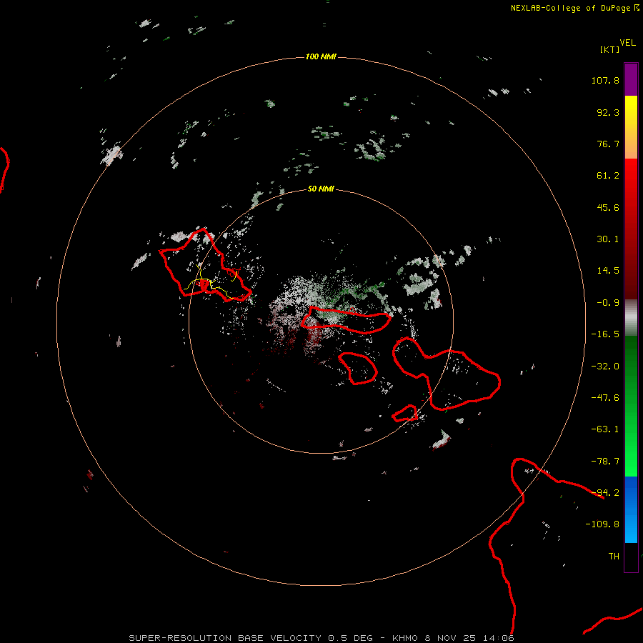
Task: Select the 30.1 velocity scale value
Action: pos(608,239)
